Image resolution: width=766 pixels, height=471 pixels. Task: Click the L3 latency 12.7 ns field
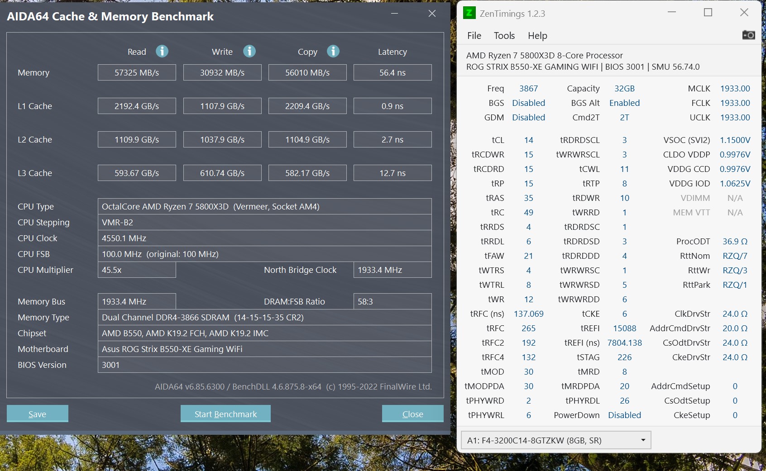(x=393, y=173)
